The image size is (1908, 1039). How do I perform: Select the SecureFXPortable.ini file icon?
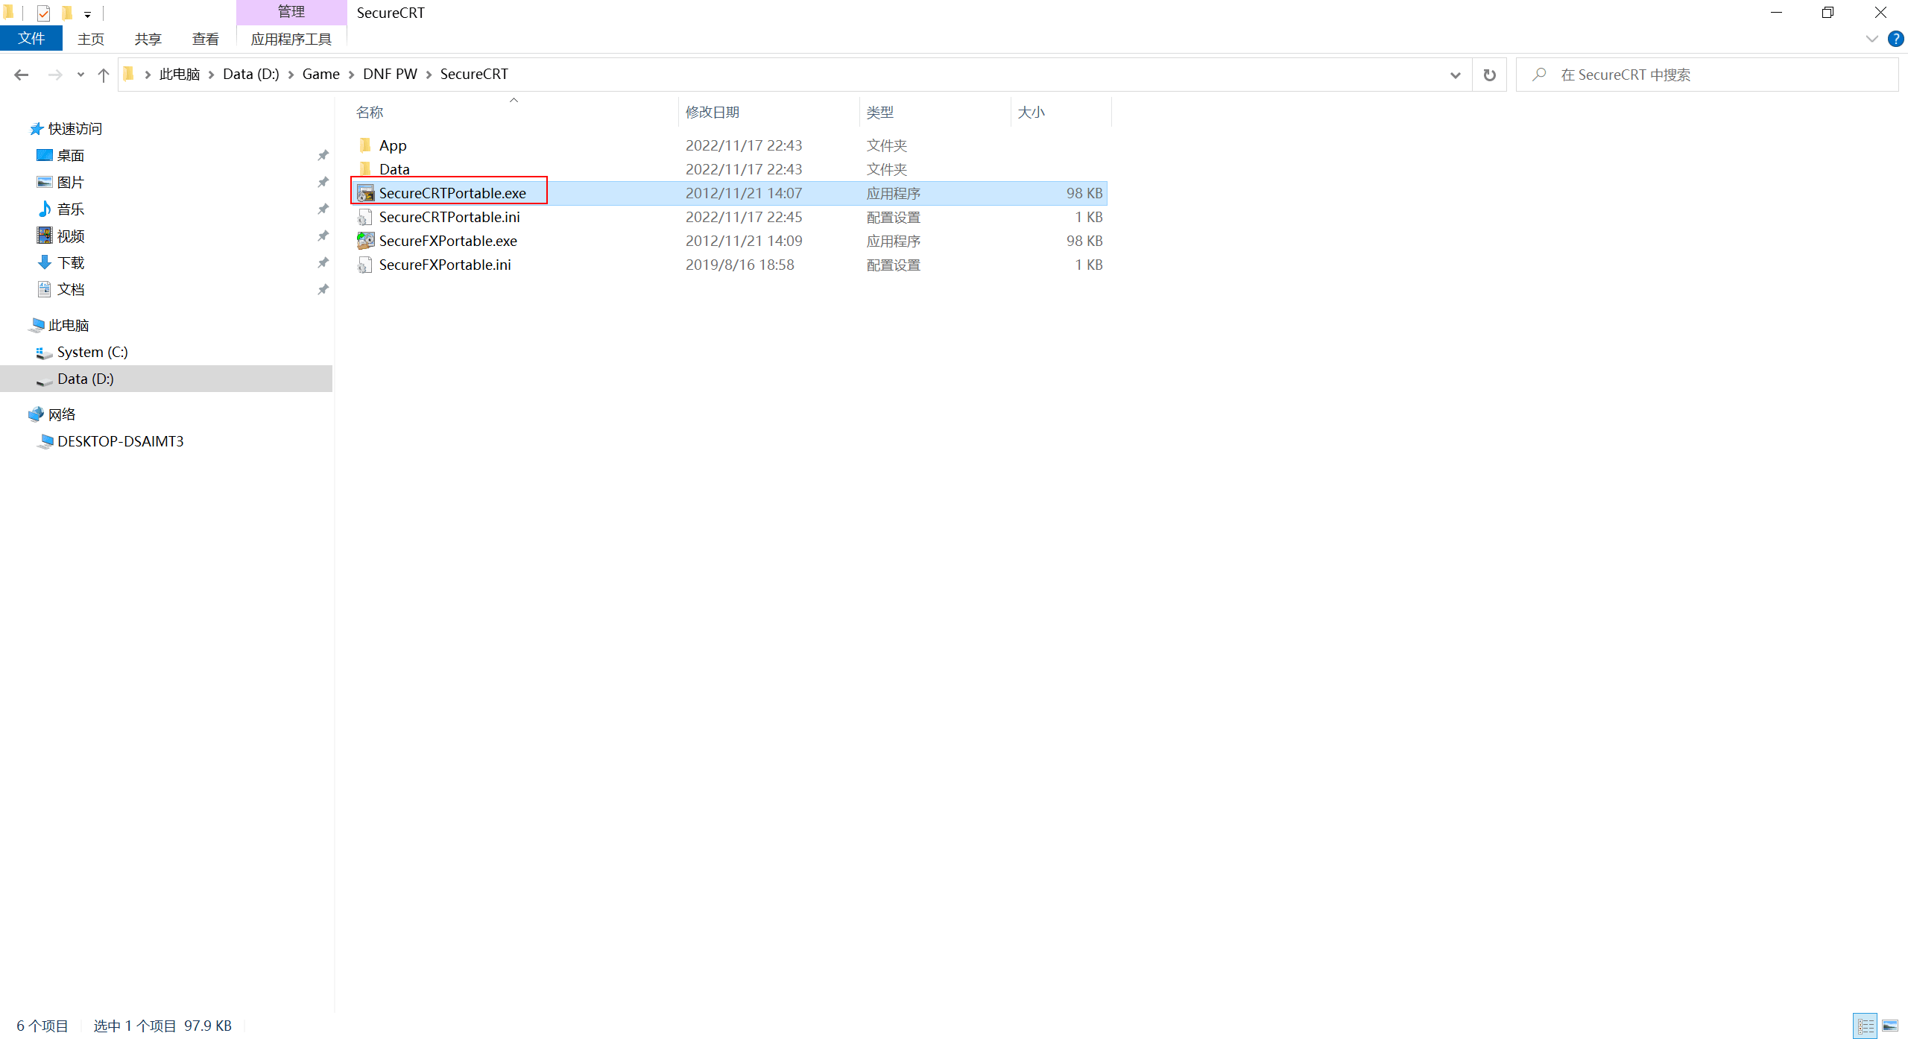(365, 265)
